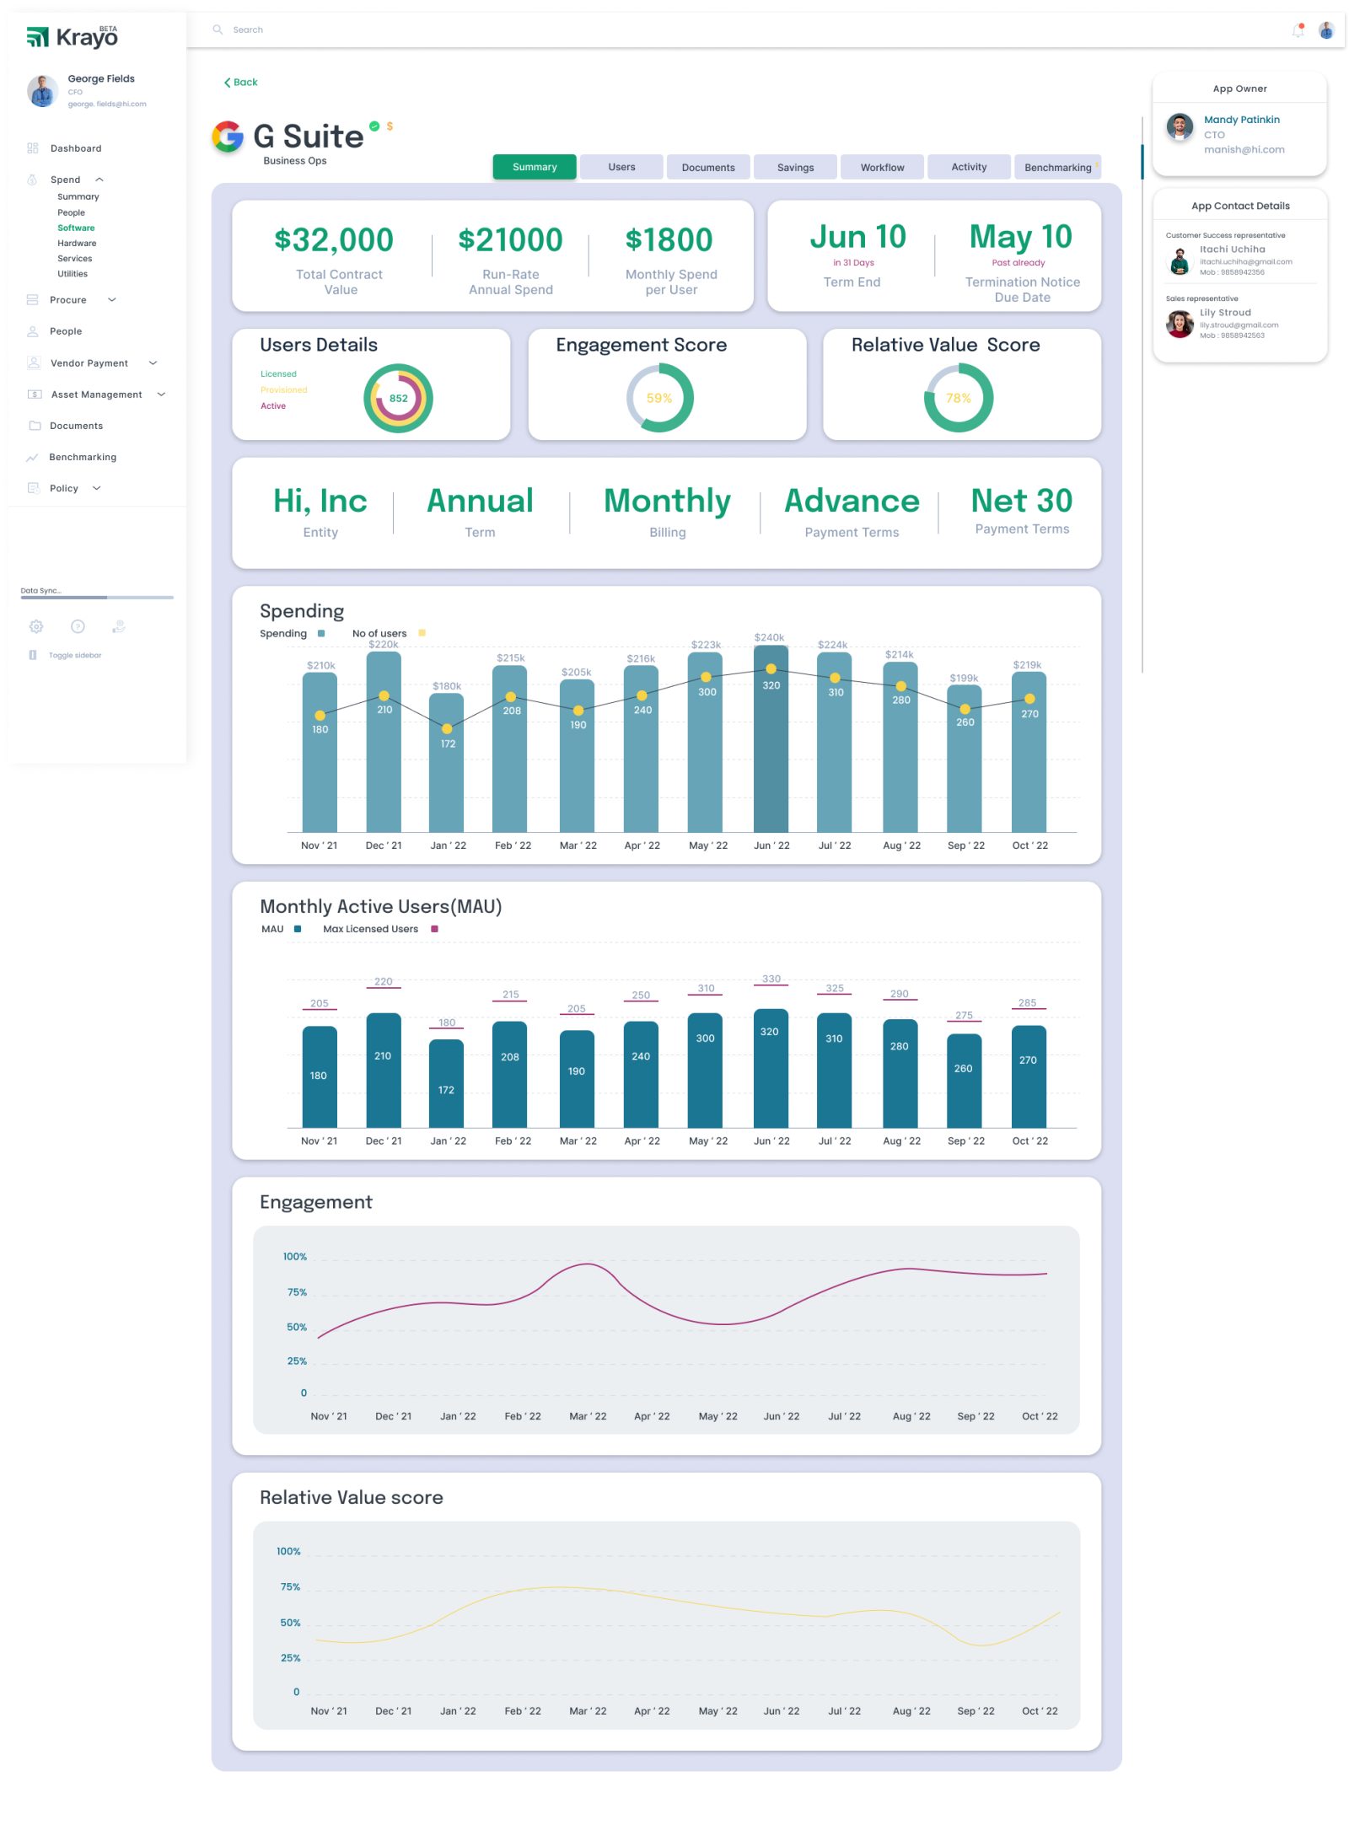This screenshot has height=1841, width=1349.
Task: Click Lily Stroud avatar
Action: click(x=1180, y=325)
